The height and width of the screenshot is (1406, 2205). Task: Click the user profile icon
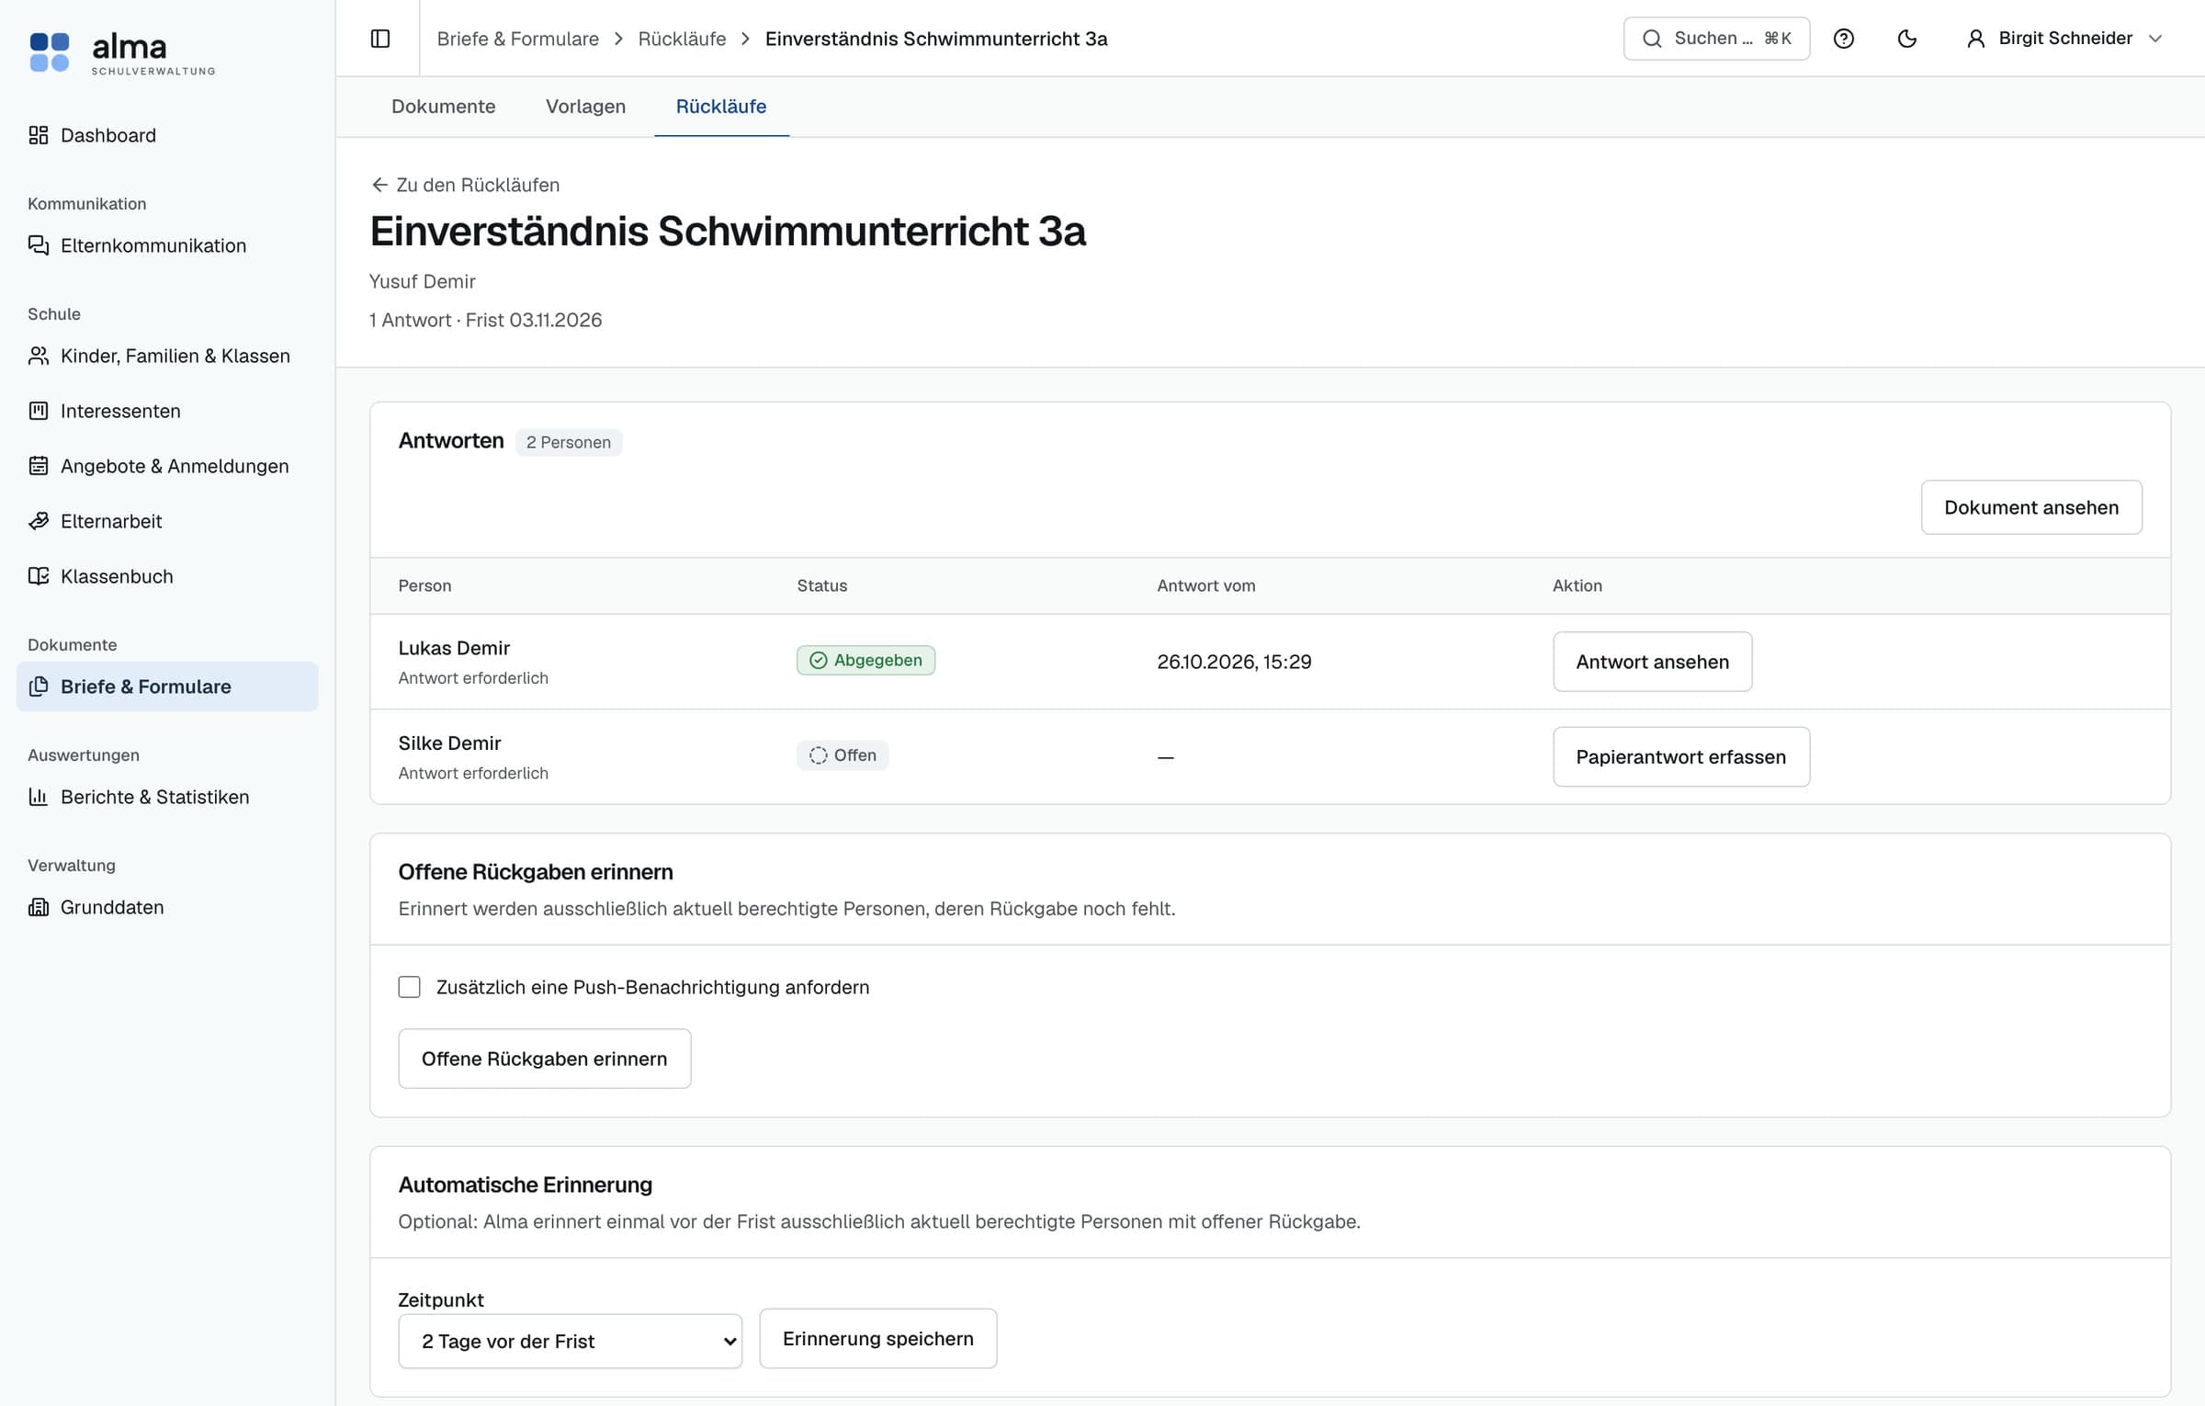coord(1975,39)
